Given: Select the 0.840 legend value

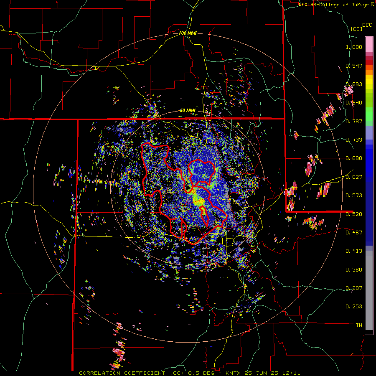Looking at the screenshot, I should [354, 103].
